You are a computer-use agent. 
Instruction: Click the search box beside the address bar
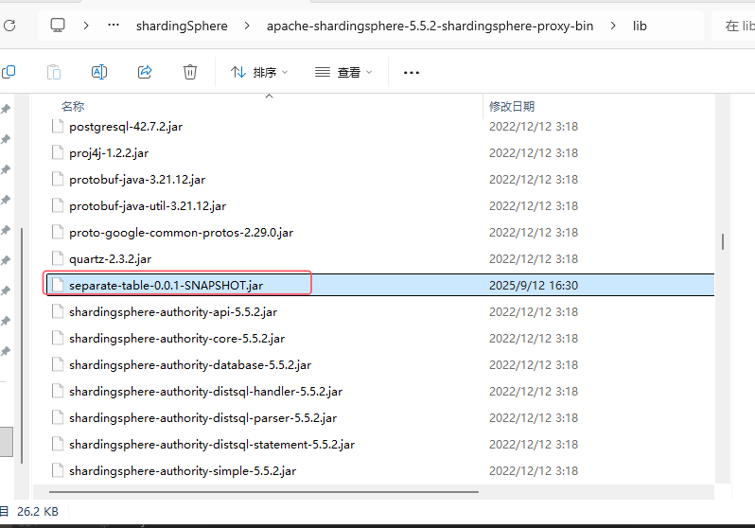[x=734, y=26]
